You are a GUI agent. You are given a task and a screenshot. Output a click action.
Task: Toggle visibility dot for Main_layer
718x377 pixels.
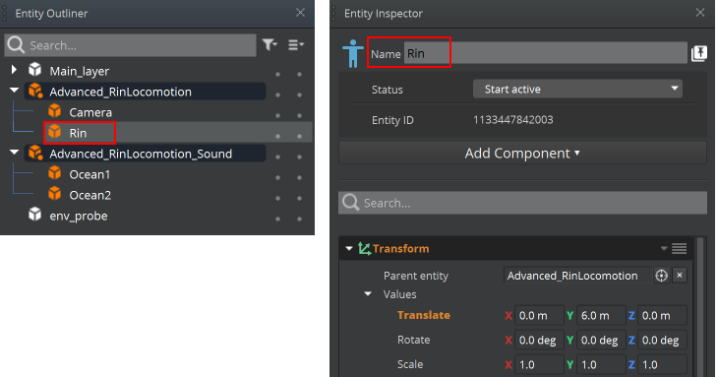pos(278,74)
